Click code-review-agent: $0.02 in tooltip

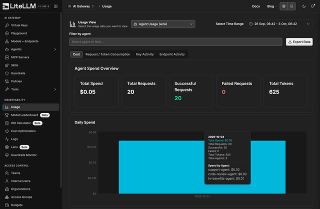pyautogui.click(x=227, y=174)
